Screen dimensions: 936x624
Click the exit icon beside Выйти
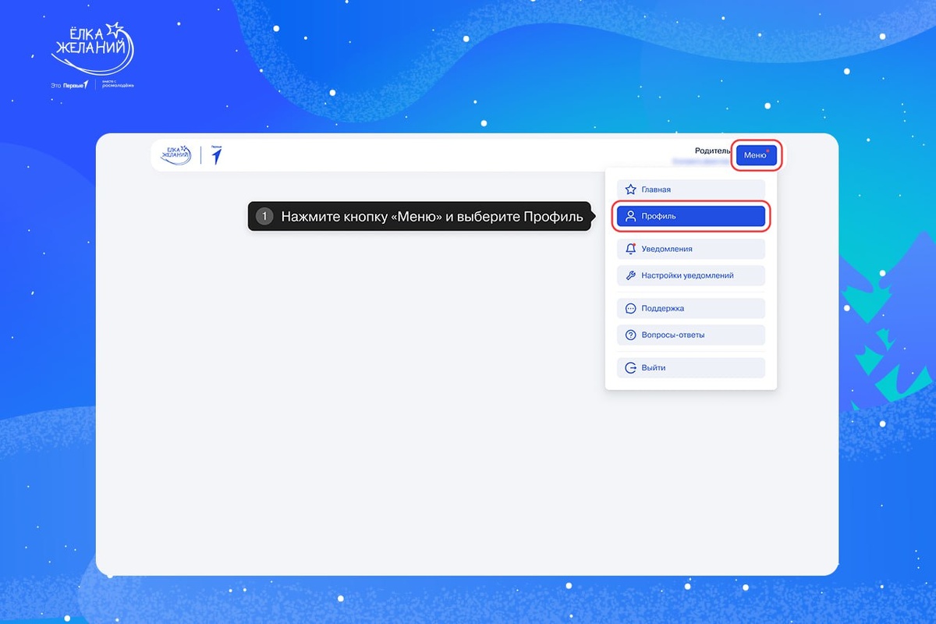tap(631, 367)
